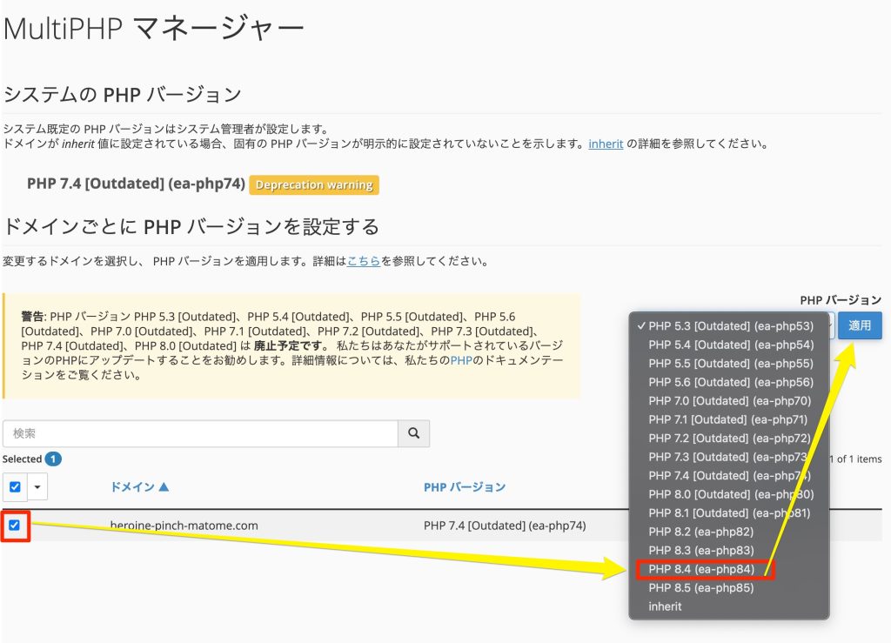Image resolution: width=891 pixels, height=643 pixels.
Task: Click the search magnifying glass icon
Action: [x=413, y=433]
